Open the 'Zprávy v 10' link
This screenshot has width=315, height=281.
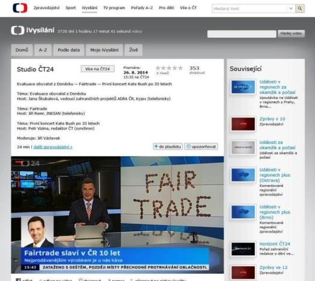click(272, 119)
